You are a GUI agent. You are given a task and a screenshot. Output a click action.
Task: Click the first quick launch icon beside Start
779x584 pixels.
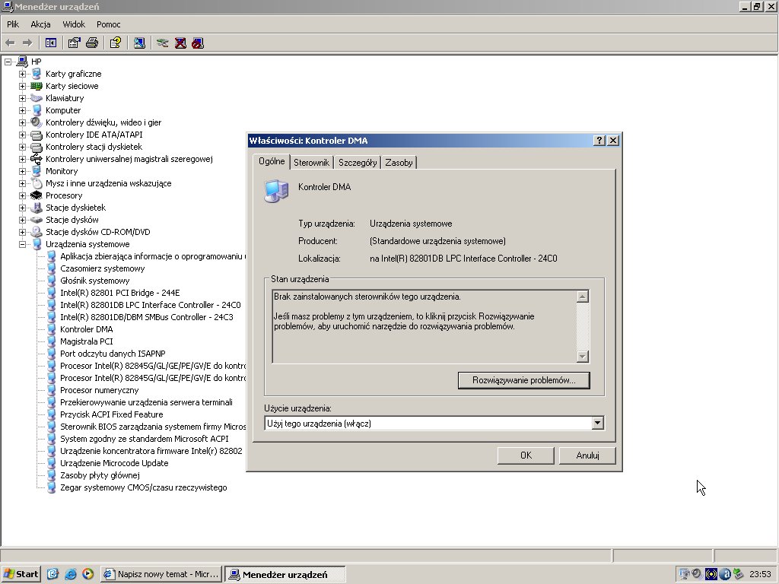[53, 574]
